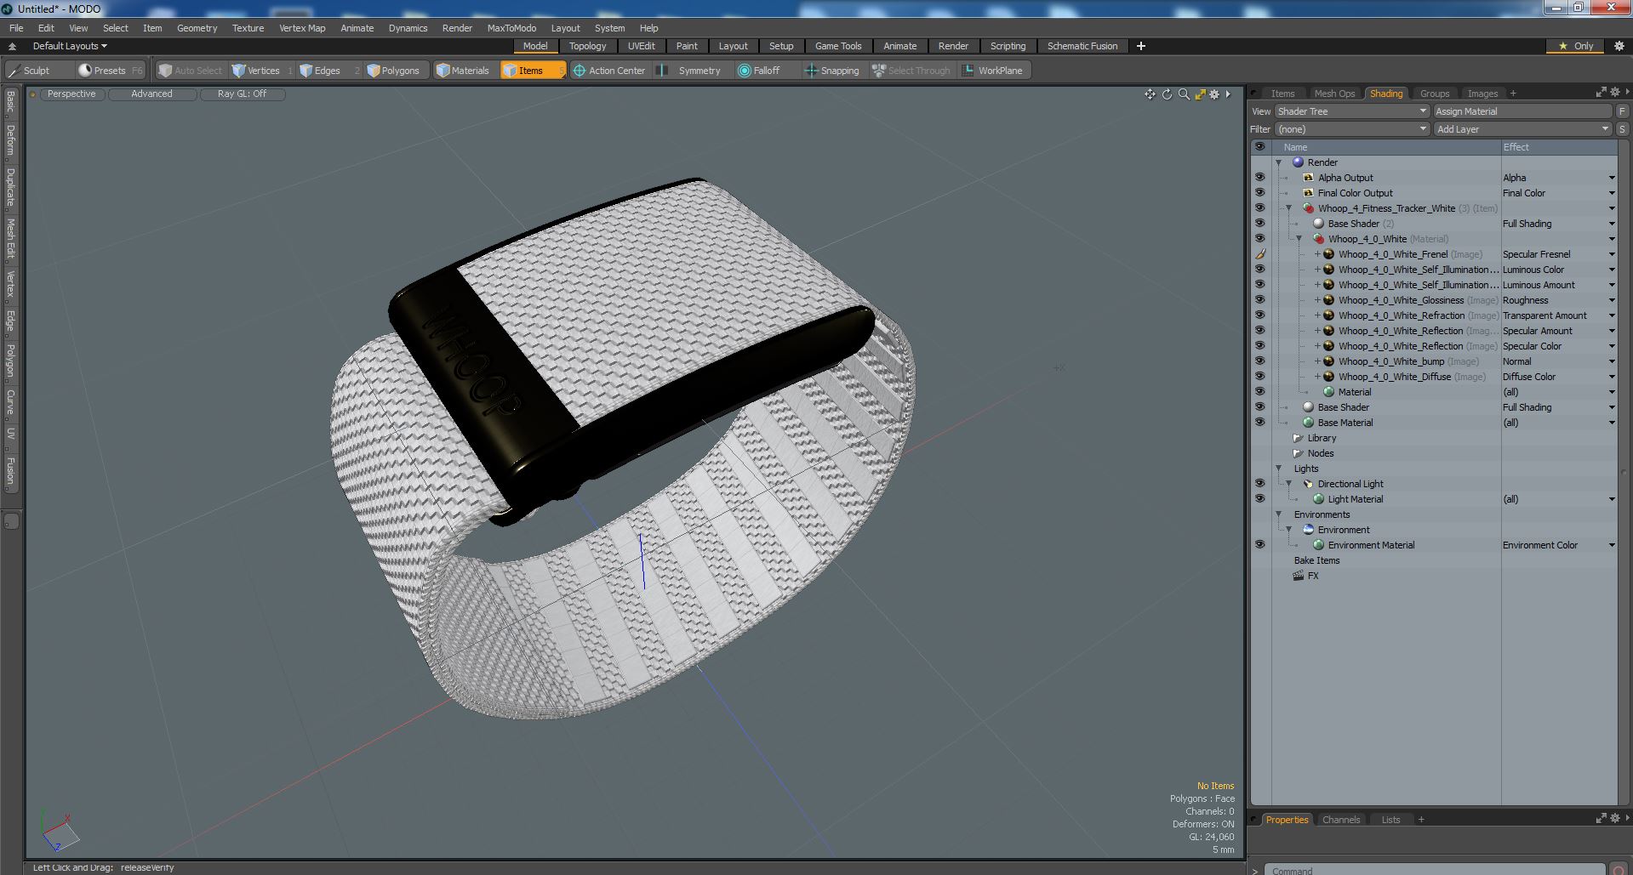Switch to the Mesh Ops tab
Screen dimensions: 1633x875
click(x=1333, y=94)
